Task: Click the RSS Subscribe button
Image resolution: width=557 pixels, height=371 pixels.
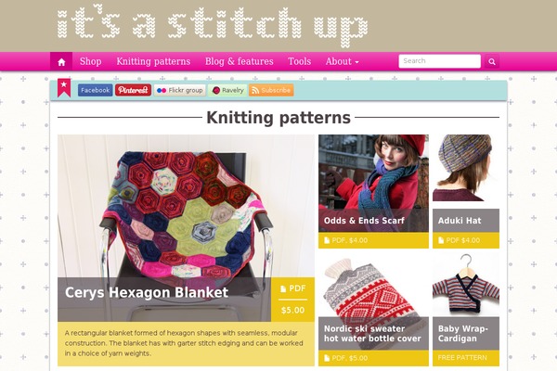Action: [x=271, y=90]
